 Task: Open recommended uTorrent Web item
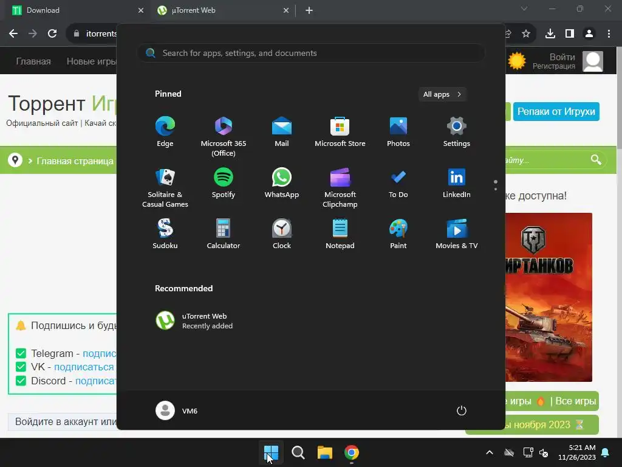[194, 321]
